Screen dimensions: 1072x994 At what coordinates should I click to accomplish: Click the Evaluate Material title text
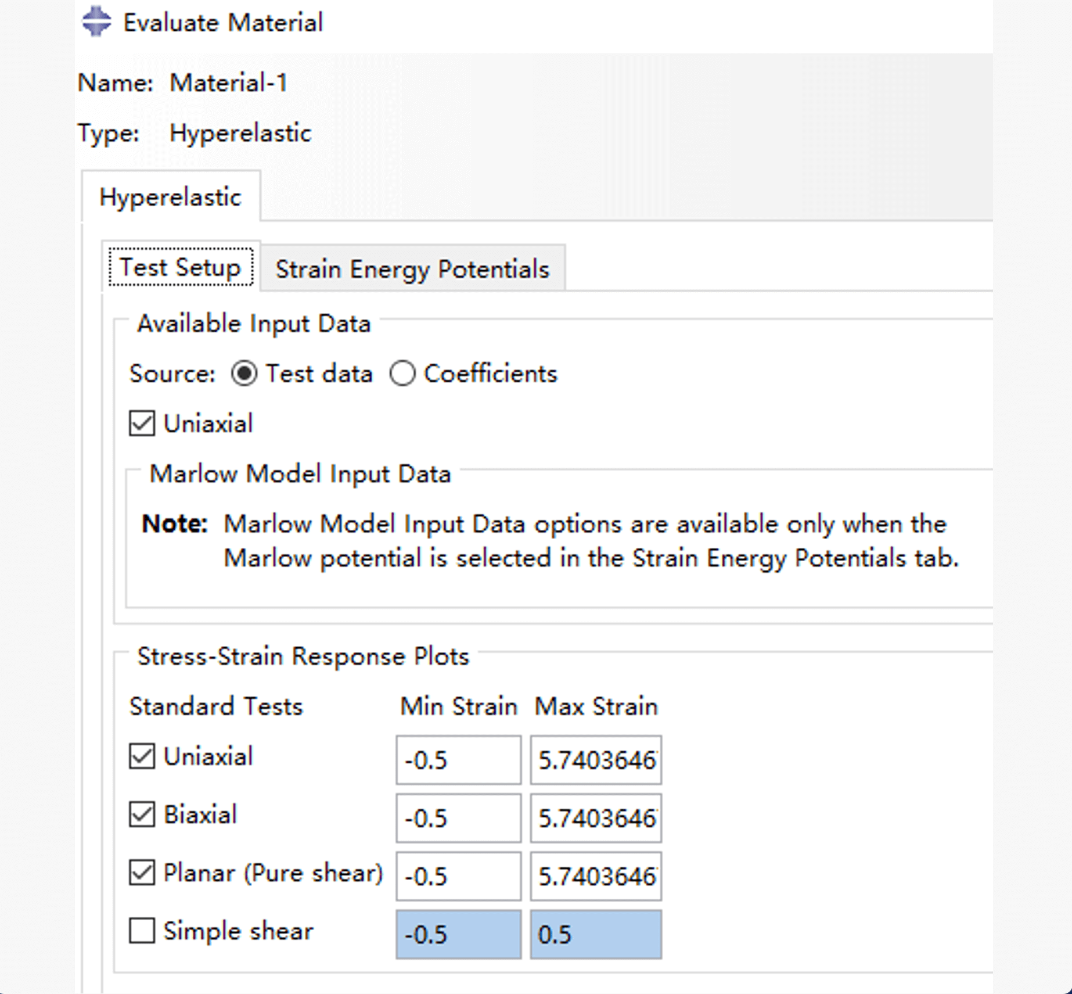[223, 23]
